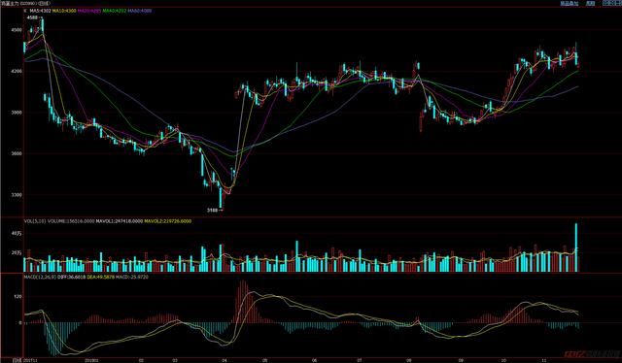This screenshot has width=622, height=363.
Task: Click the yellow MA10 indicator label
Action: 64,11
